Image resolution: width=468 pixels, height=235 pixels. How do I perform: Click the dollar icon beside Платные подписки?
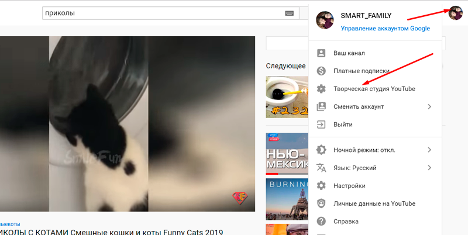click(321, 71)
